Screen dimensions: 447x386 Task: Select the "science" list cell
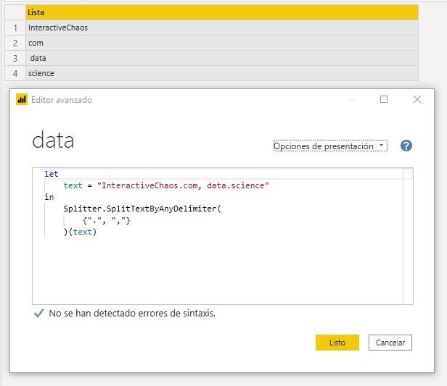pos(221,73)
